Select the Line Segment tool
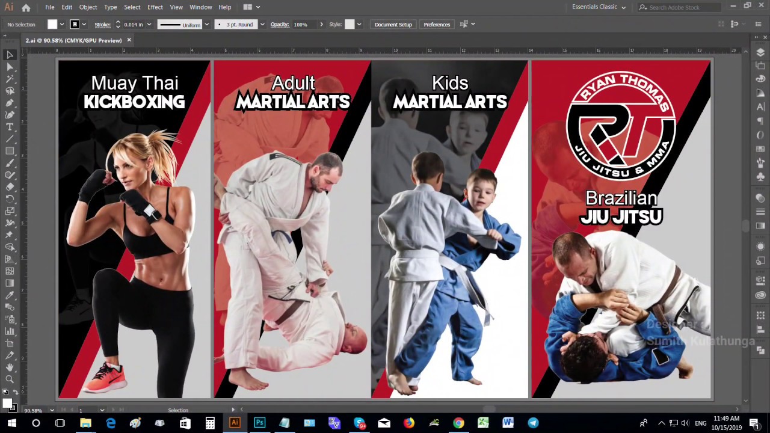Viewport: 770px width, 433px height. click(10, 139)
